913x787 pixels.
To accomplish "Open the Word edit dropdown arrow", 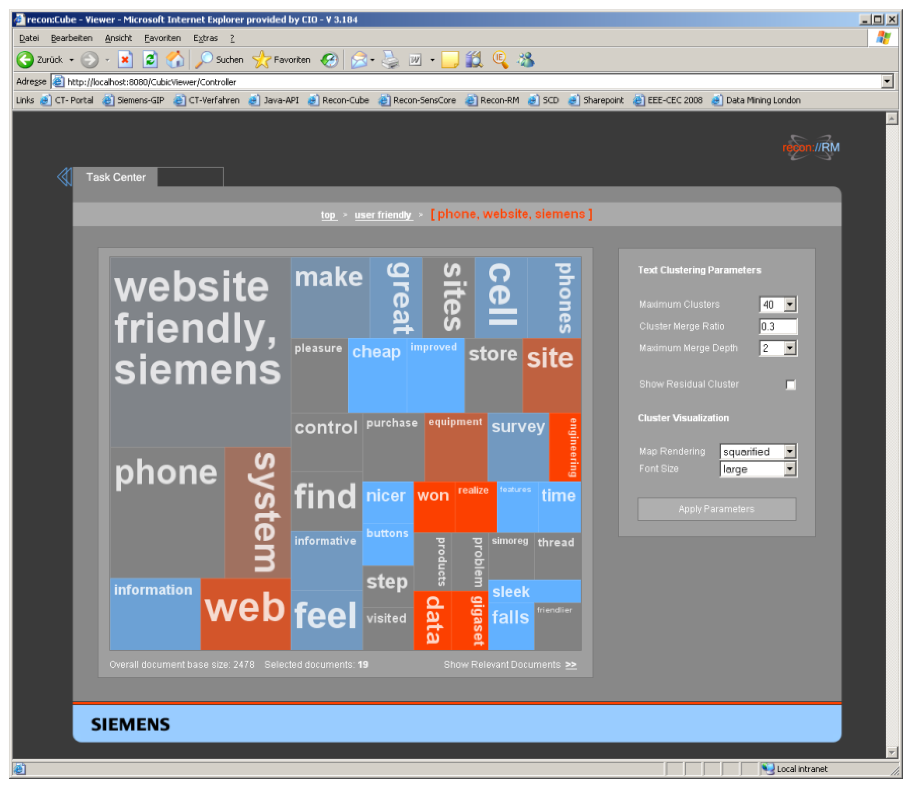I will pyautogui.click(x=432, y=60).
